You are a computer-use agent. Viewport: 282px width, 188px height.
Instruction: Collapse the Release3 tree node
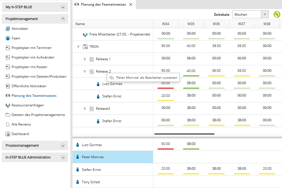coord(85,109)
